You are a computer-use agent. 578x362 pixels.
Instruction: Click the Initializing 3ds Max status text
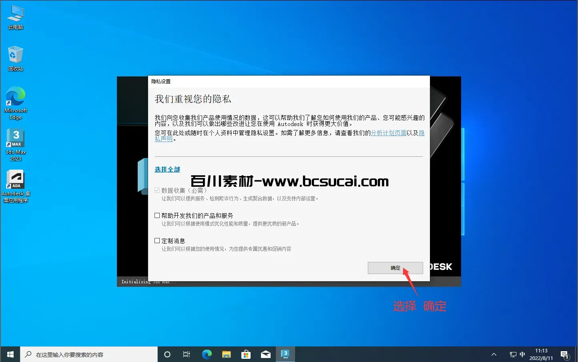149,282
